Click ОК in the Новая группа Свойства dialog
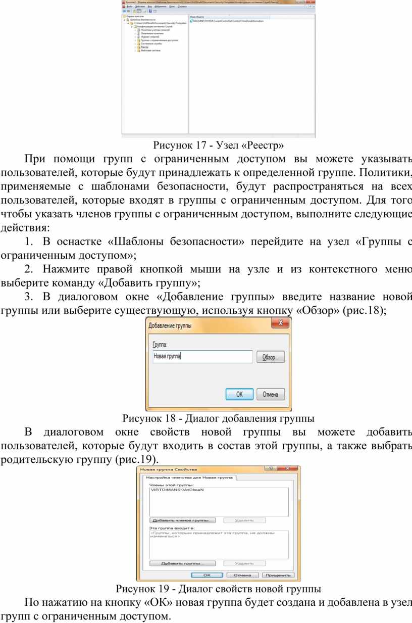 pyautogui.click(x=207, y=575)
